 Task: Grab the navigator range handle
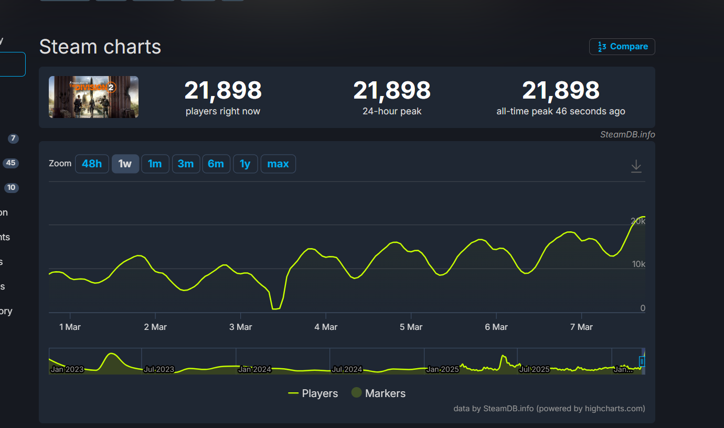tap(641, 361)
